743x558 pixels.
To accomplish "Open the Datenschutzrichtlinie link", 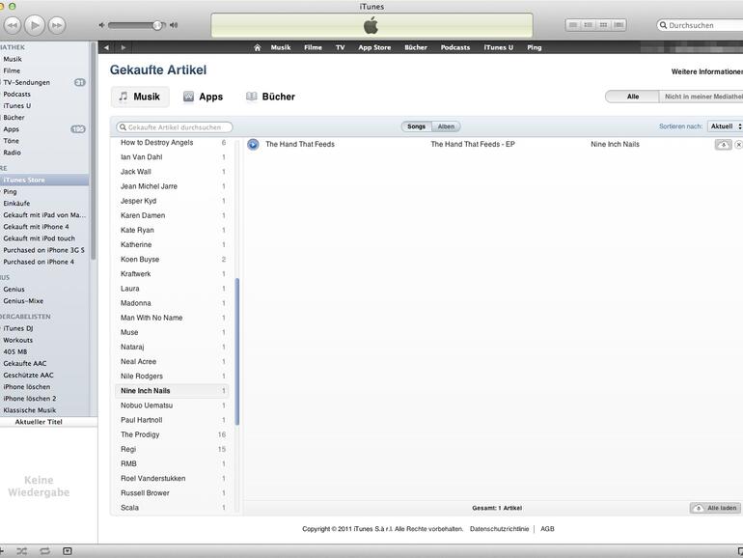I will coord(499,529).
